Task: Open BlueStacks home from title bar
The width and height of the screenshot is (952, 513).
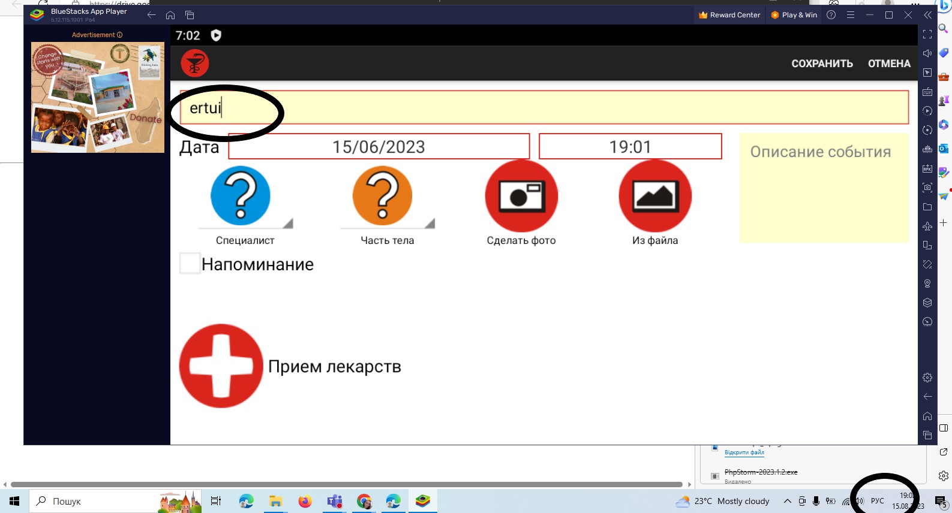Action: pyautogui.click(x=170, y=15)
